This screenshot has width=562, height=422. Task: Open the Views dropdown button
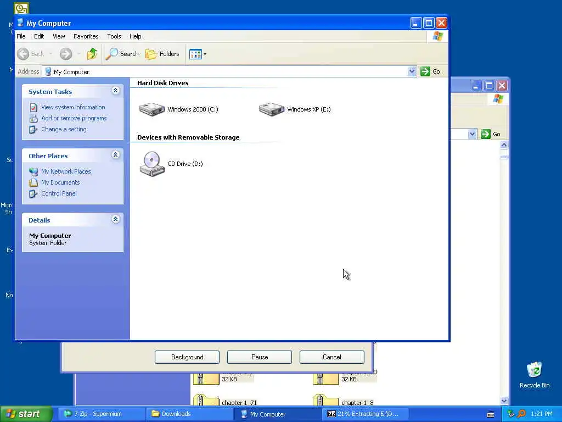click(198, 54)
